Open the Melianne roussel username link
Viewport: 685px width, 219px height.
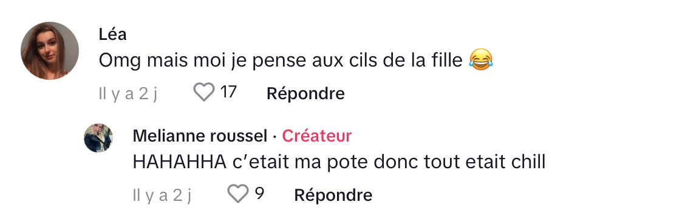[x=200, y=136]
